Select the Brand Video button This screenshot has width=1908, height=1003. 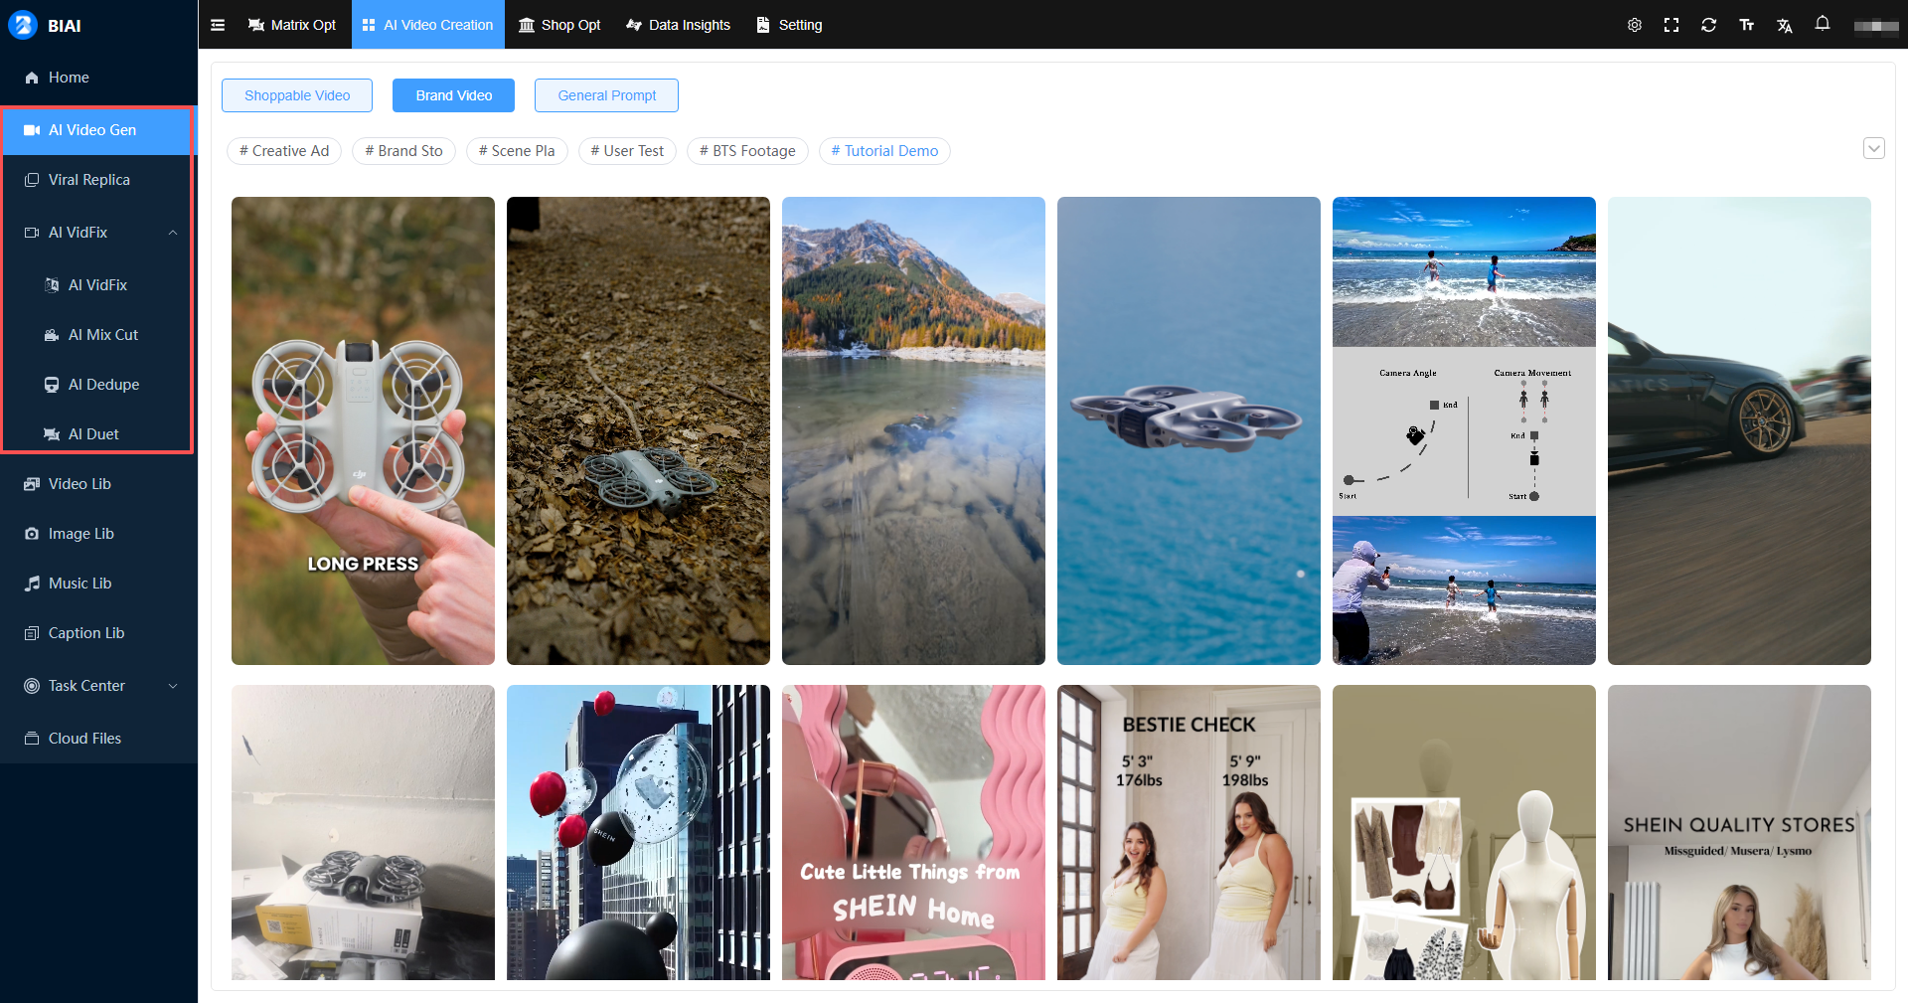coord(454,95)
